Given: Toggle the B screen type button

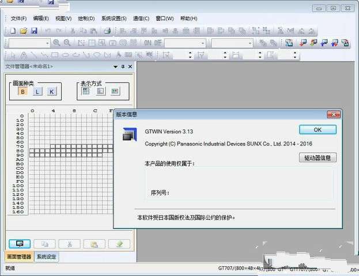Looking at the screenshot, I should pyautogui.click(x=22, y=92).
